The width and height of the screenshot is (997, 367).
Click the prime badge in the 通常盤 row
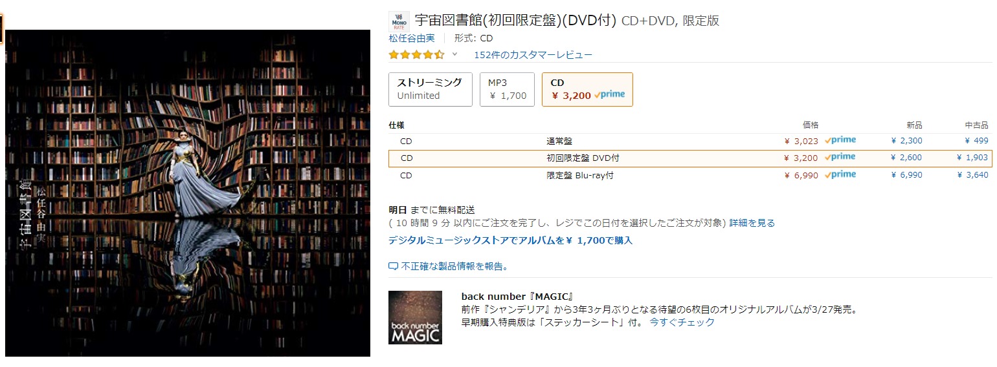coord(840,140)
